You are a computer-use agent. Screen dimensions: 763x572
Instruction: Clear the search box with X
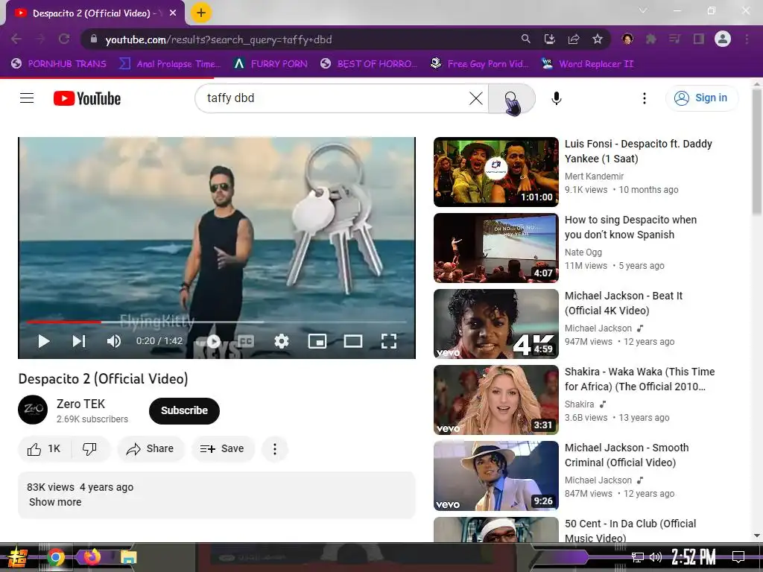(476, 98)
